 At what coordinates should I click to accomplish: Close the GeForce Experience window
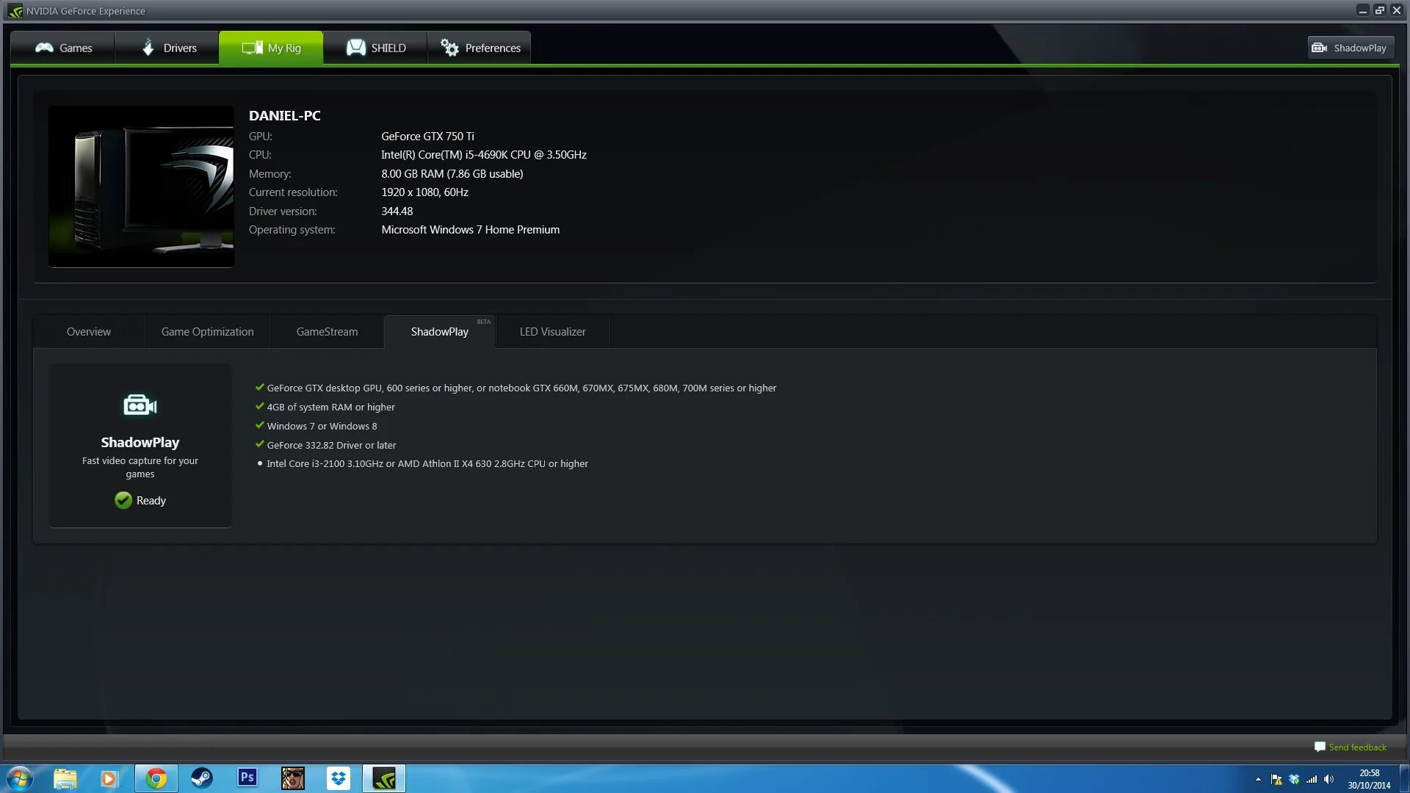coord(1397,10)
